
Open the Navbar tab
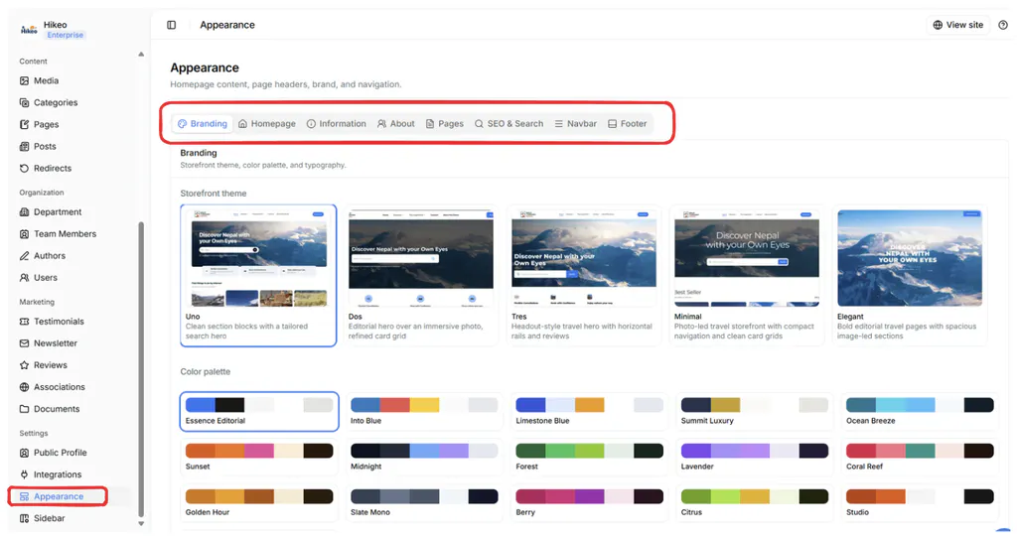click(x=575, y=124)
